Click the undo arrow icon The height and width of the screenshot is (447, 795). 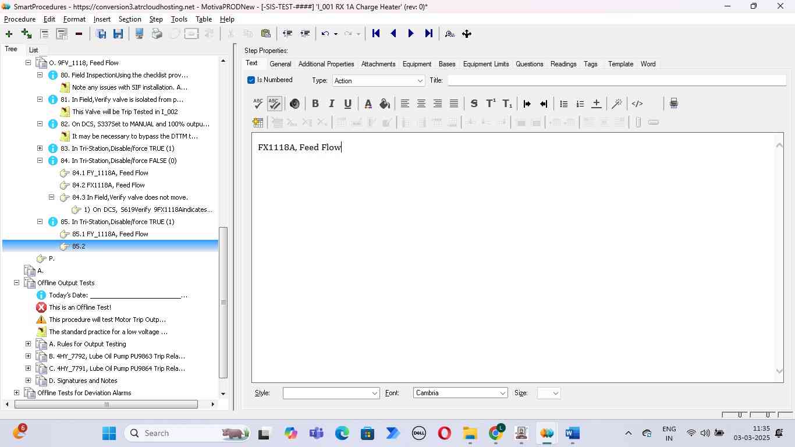pos(326,34)
